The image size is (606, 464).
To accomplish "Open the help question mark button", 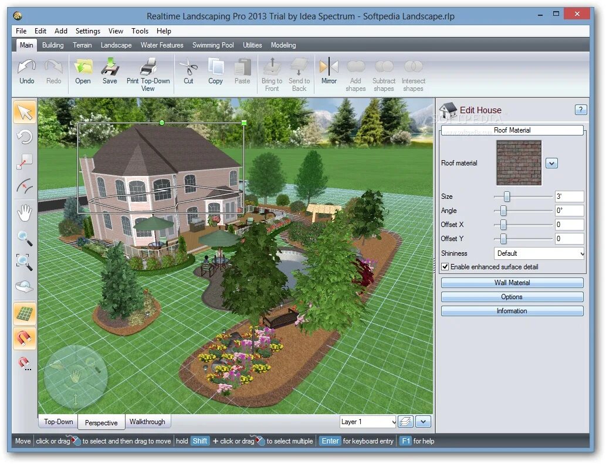I will coord(581,110).
